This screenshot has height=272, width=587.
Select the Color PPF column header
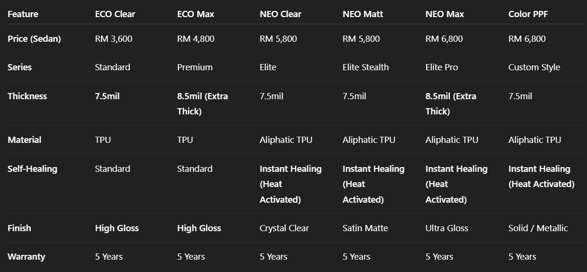[528, 14]
